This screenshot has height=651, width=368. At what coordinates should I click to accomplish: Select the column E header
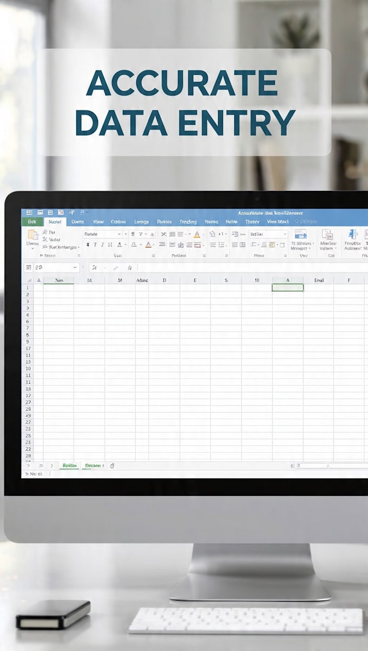click(195, 280)
